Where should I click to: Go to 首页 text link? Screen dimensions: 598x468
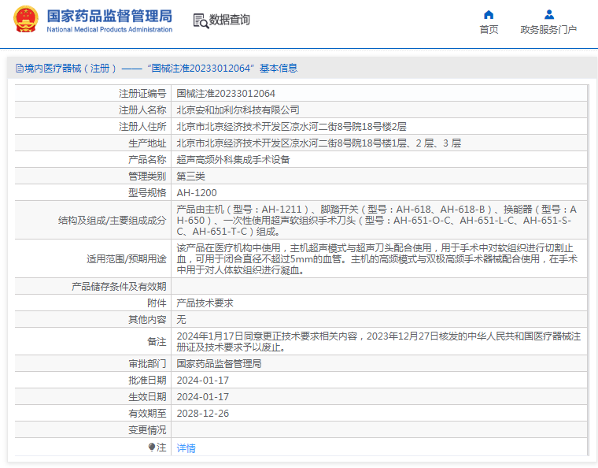[489, 29]
